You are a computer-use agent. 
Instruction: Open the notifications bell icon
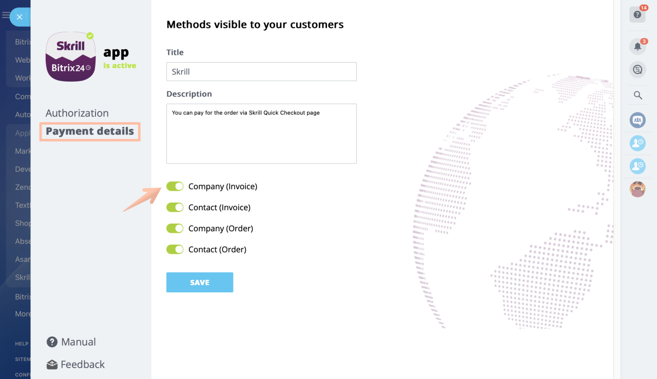[637, 47]
